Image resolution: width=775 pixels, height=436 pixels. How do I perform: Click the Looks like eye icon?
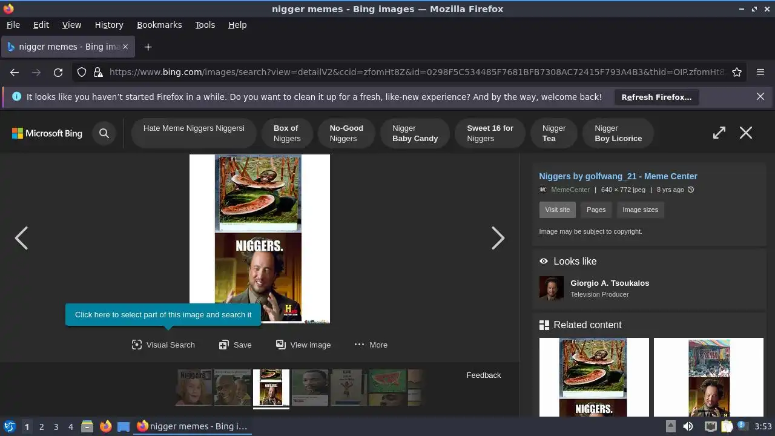tap(544, 262)
